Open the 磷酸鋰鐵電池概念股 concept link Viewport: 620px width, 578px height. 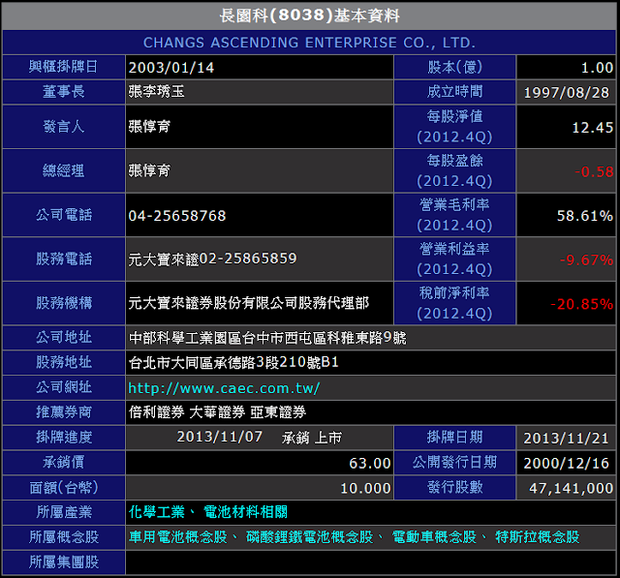309,537
